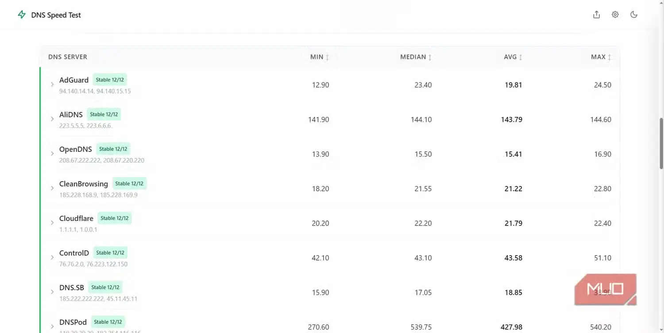Click the Stable 12/12 badge for AliDNS
This screenshot has width=664, height=333.
104,114
